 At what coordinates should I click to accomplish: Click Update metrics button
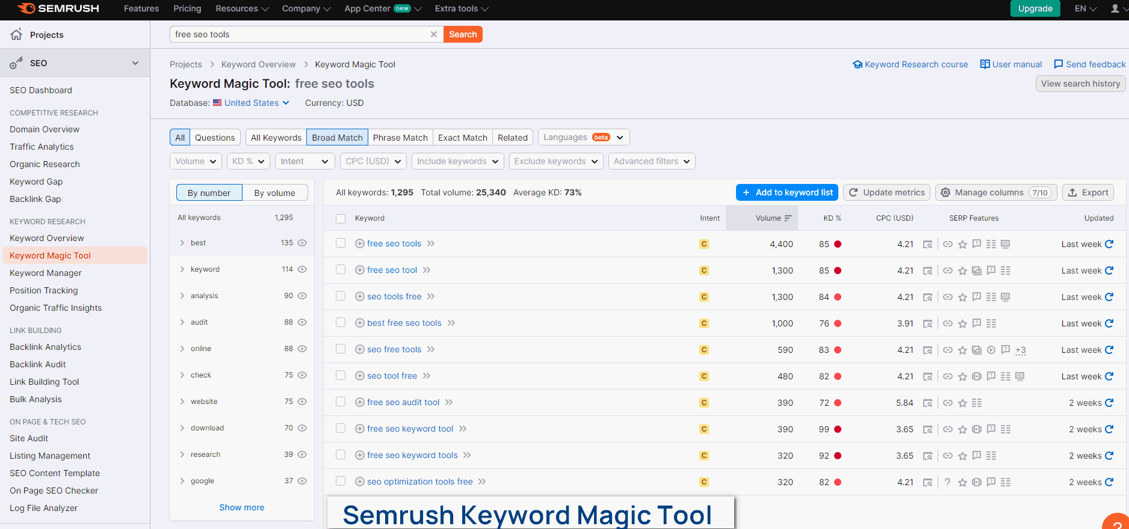886,192
